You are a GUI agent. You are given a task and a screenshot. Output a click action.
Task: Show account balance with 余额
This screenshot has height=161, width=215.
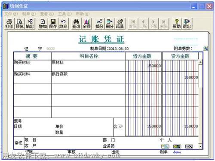coord(86,24)
